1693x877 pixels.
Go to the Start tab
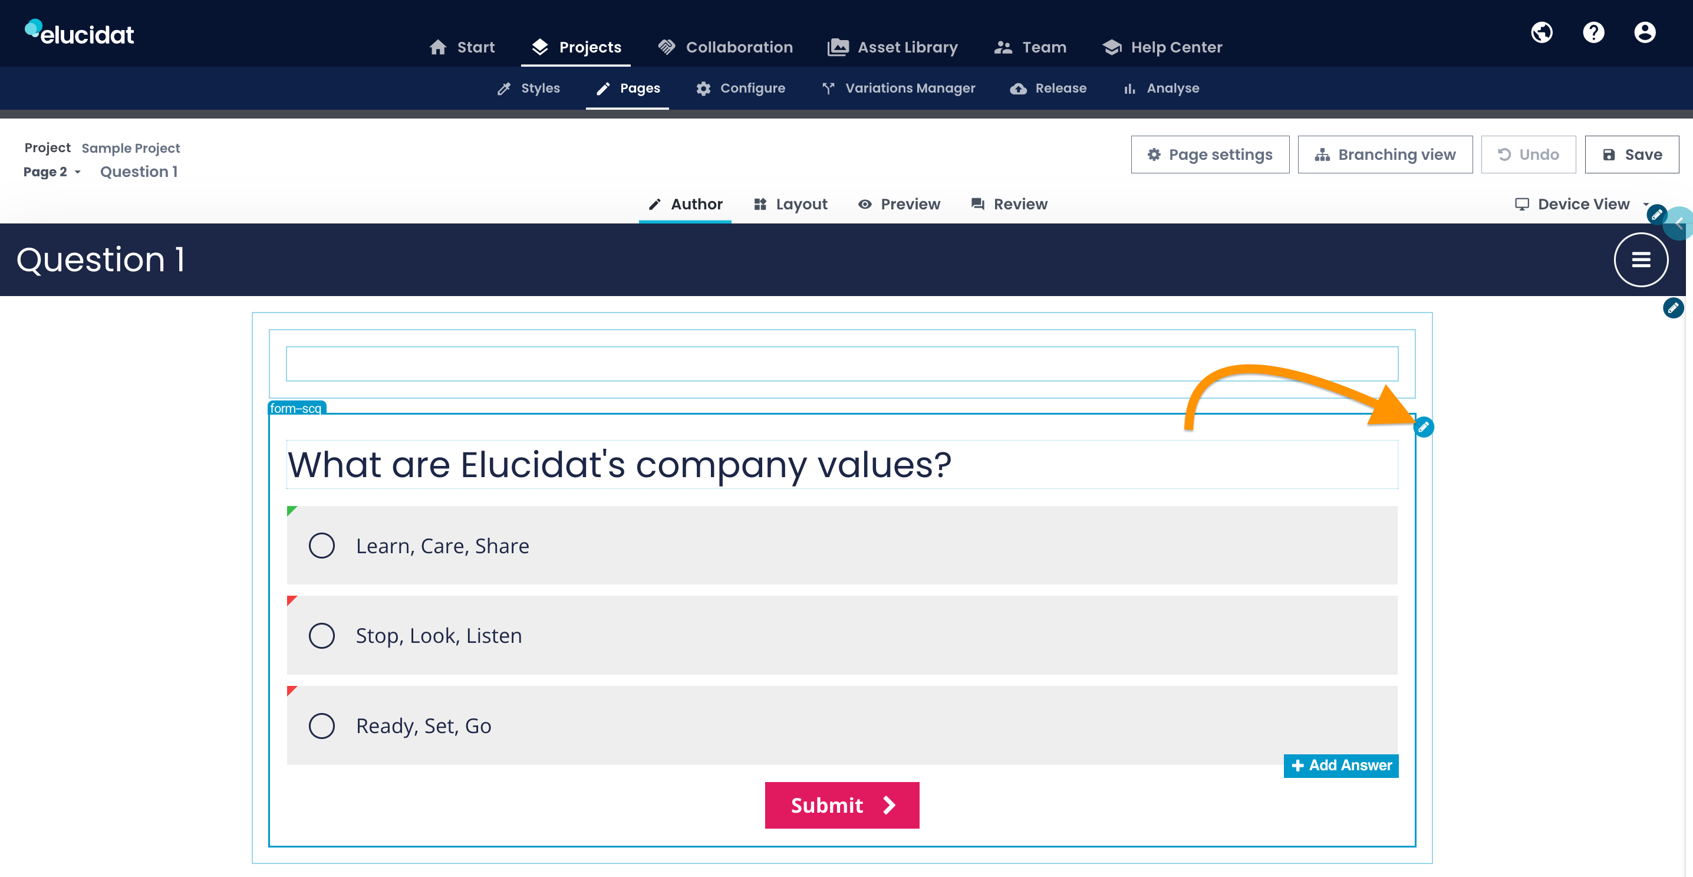462,47
